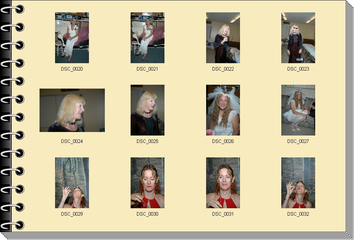Click the DSC_0032 file name
Screen dimensions: 354x240
click(x=298, y=214)
